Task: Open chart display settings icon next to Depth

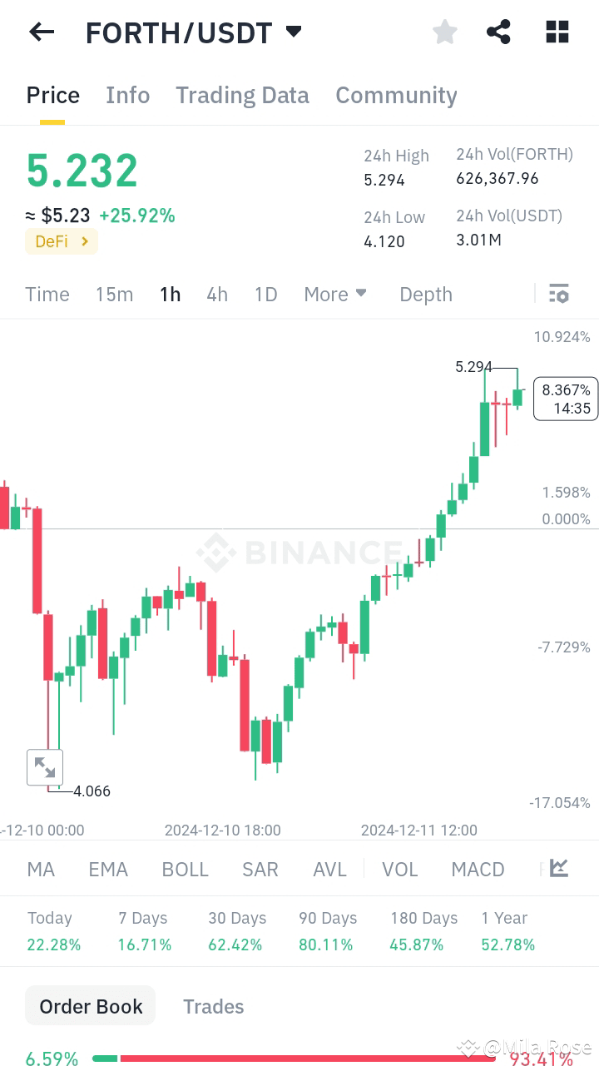Action: [x=558, y=294]
